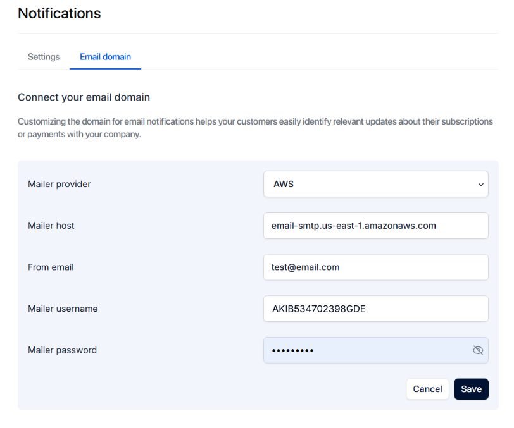
Task: Select the Email domain tab
Action: click(x=105, y=57)
